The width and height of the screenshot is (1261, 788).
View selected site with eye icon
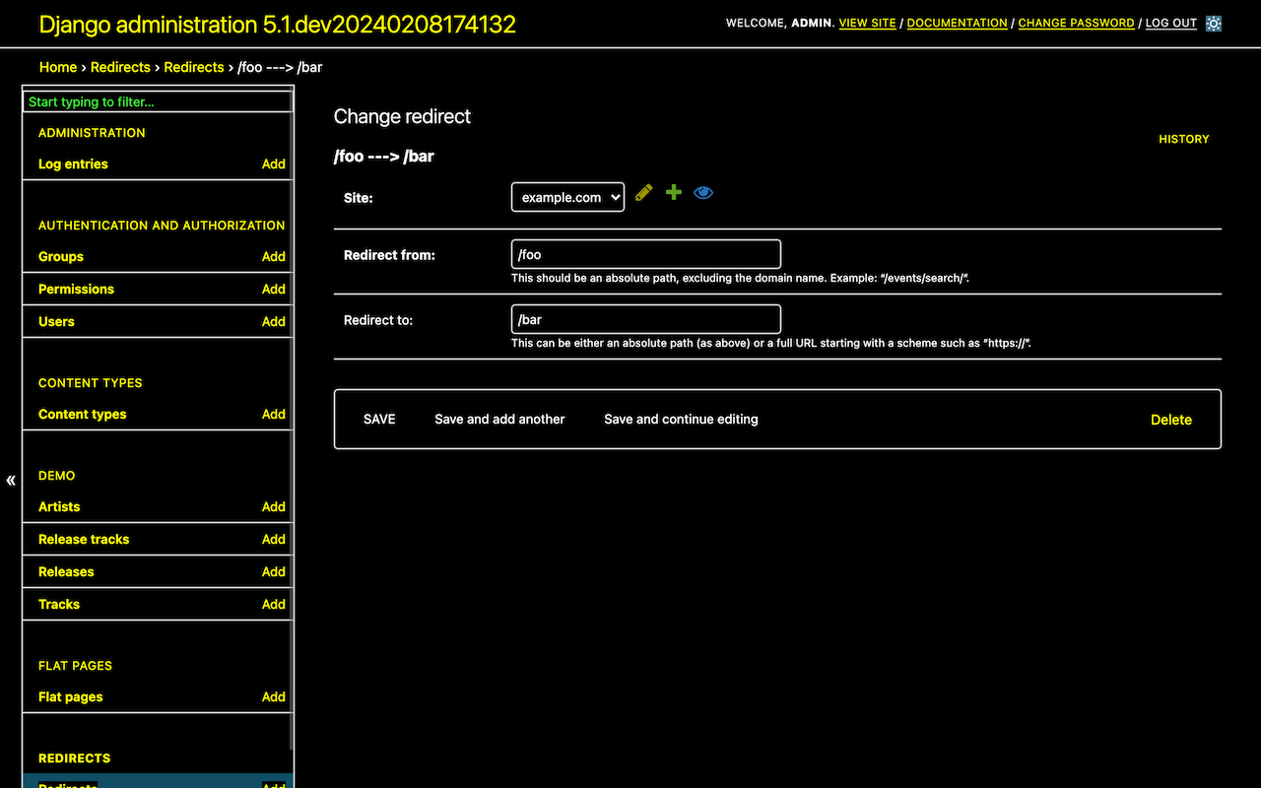[x=703, y=193]
